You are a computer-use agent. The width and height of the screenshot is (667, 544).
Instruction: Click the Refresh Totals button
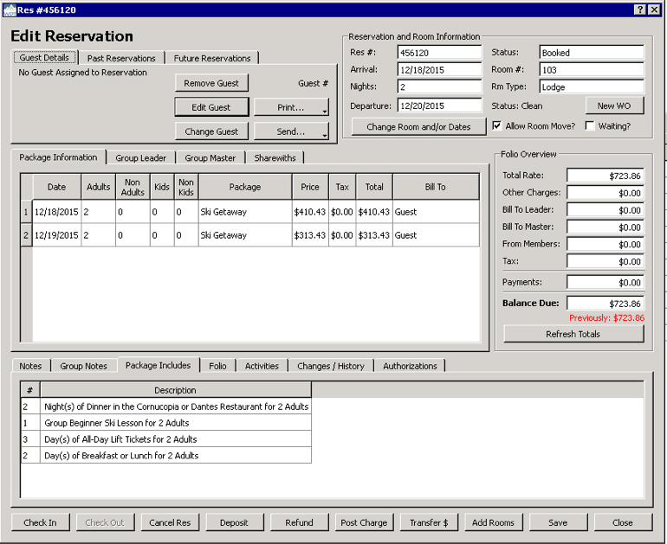[573, 334]
